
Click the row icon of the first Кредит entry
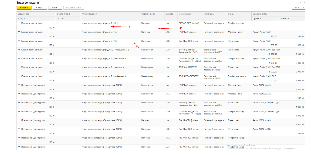pyautogui.click(x=19, y=23)
